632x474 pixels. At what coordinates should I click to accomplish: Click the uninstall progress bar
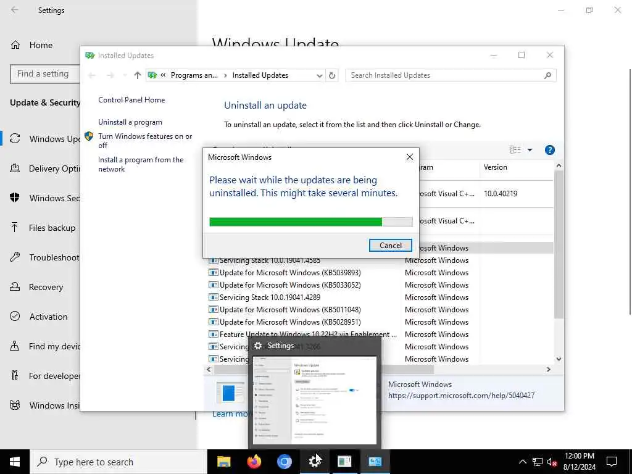pyautogui.click(x=311, y=222)
